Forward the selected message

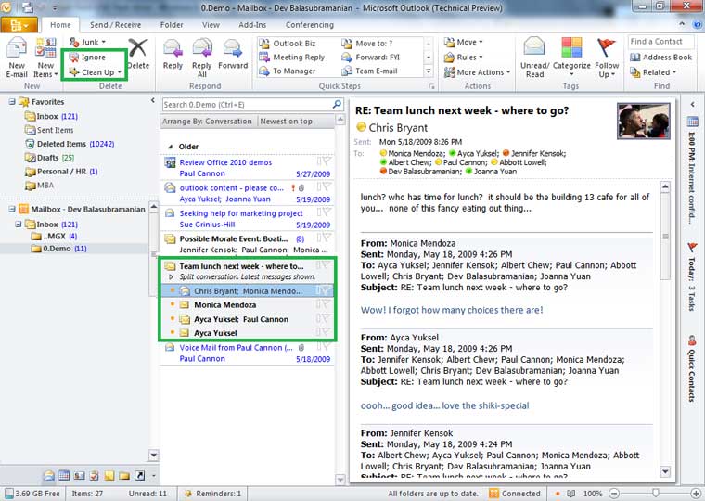pyautogui.click(x=233, y=55)
